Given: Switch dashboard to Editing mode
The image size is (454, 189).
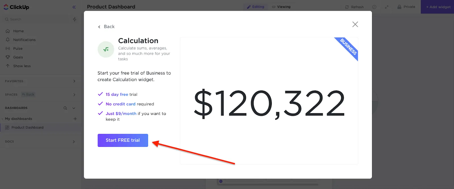Looking at the screenshot, I should (255, 7).
